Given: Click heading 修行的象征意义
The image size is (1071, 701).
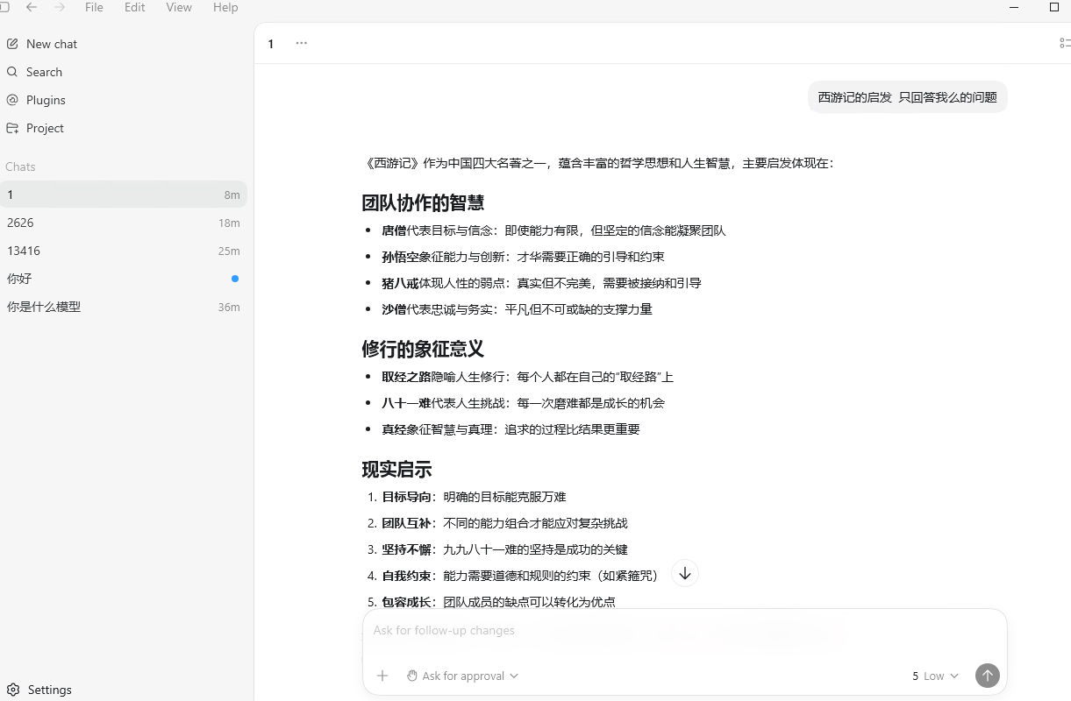Looking at the screenshot, I should click(x=423, y=349).
